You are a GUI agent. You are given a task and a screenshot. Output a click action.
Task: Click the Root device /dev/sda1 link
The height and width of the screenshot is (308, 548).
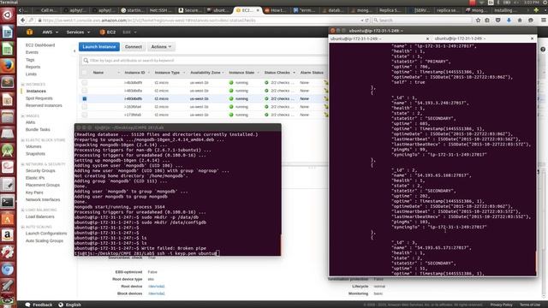tap(156, 287)
